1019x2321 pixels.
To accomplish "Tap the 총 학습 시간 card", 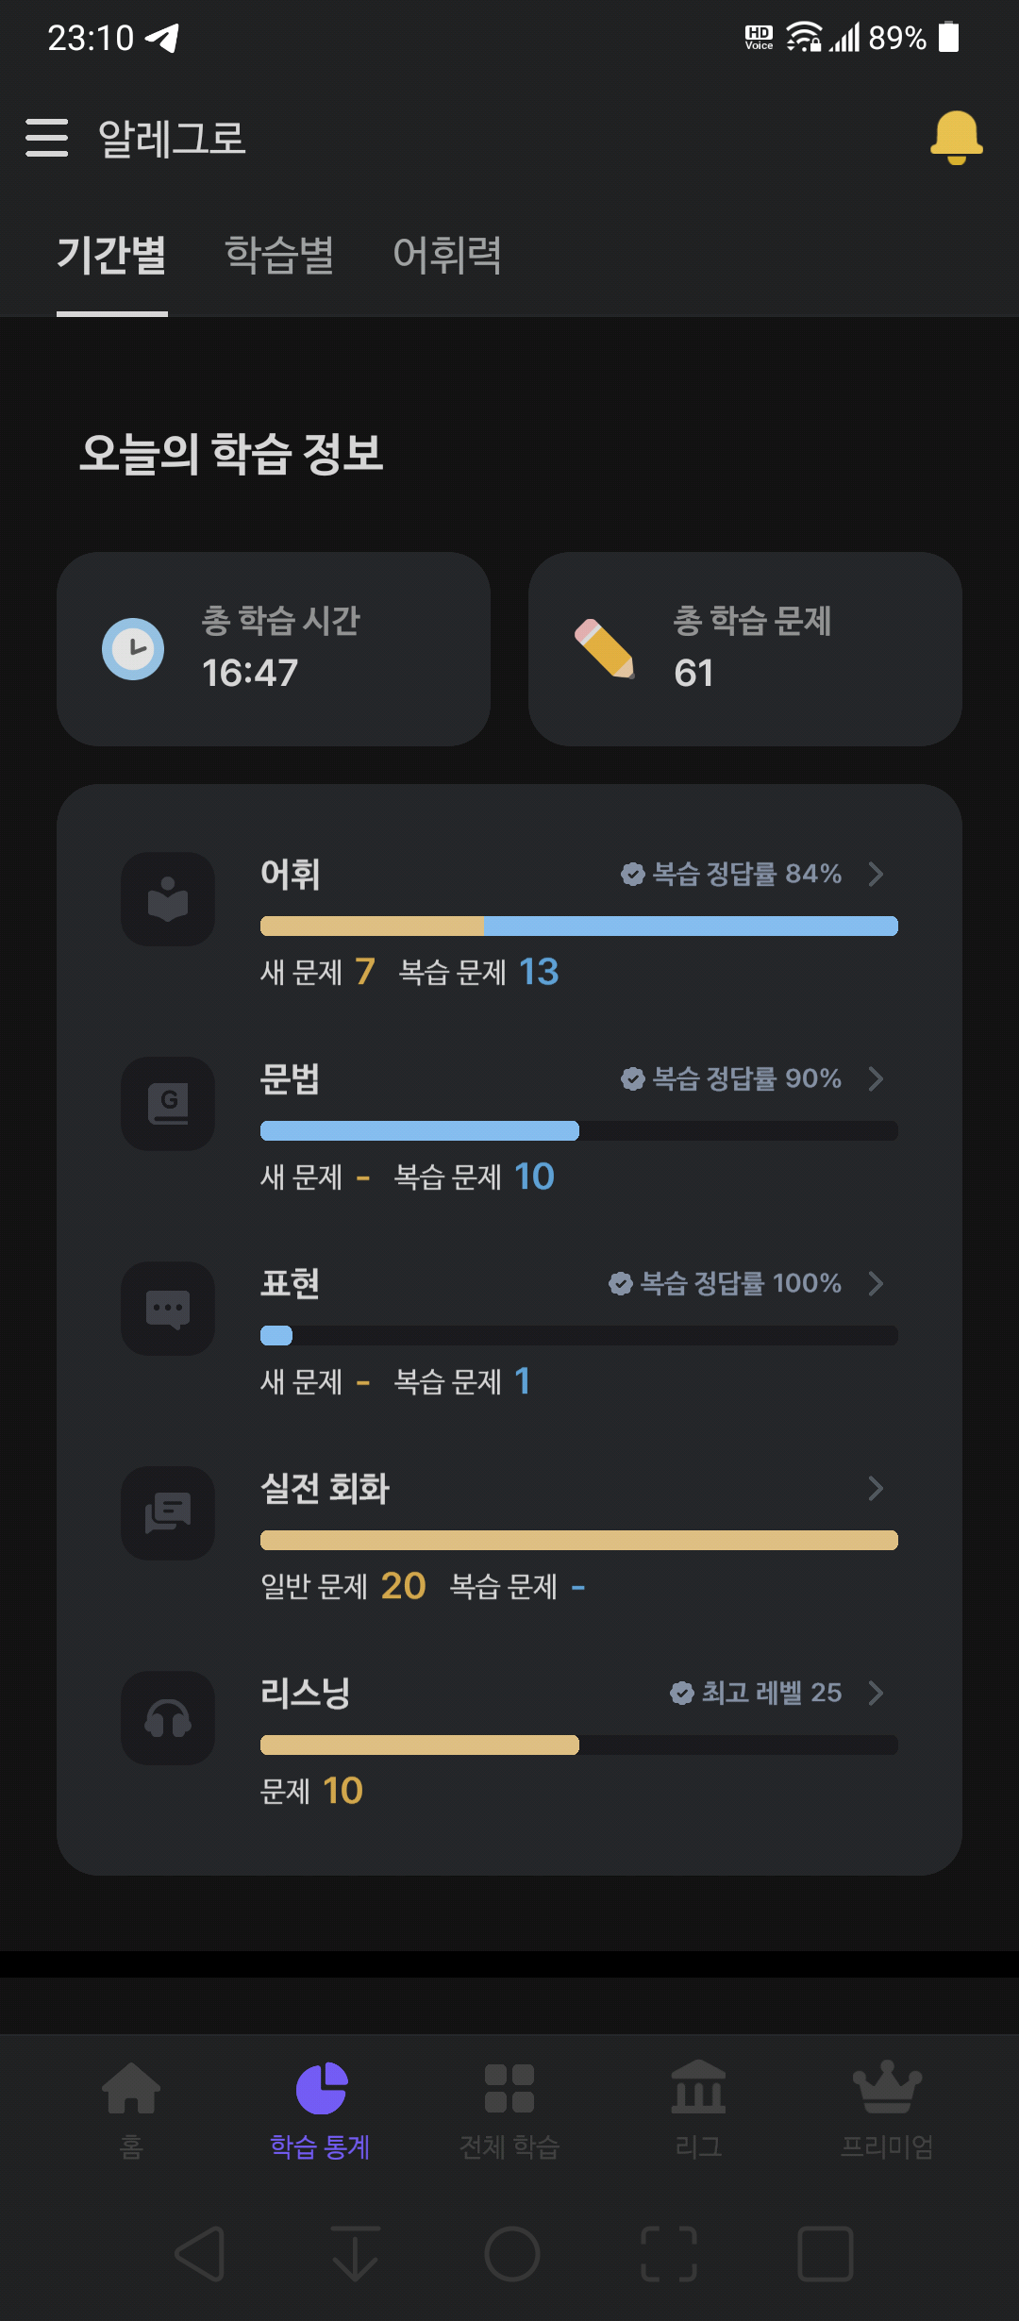I will (274, 649).
